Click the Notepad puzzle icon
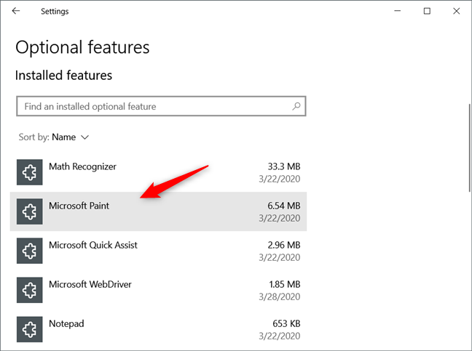This screenshot has height=351, width=472. click(29, 329)
